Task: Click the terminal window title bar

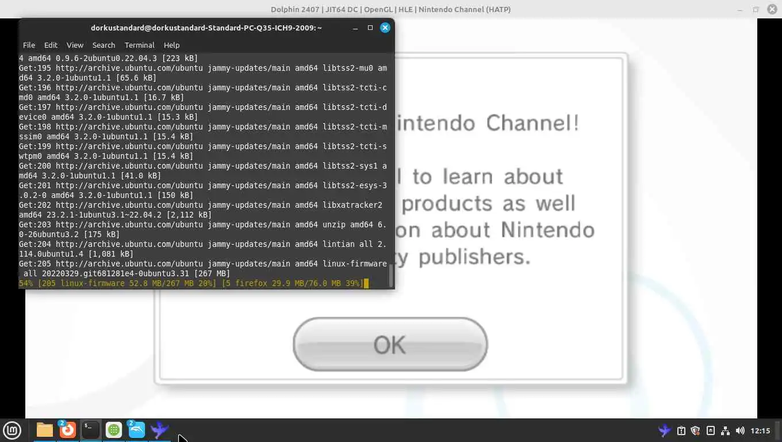Action: pyautogui.click(x=206, y=28)
